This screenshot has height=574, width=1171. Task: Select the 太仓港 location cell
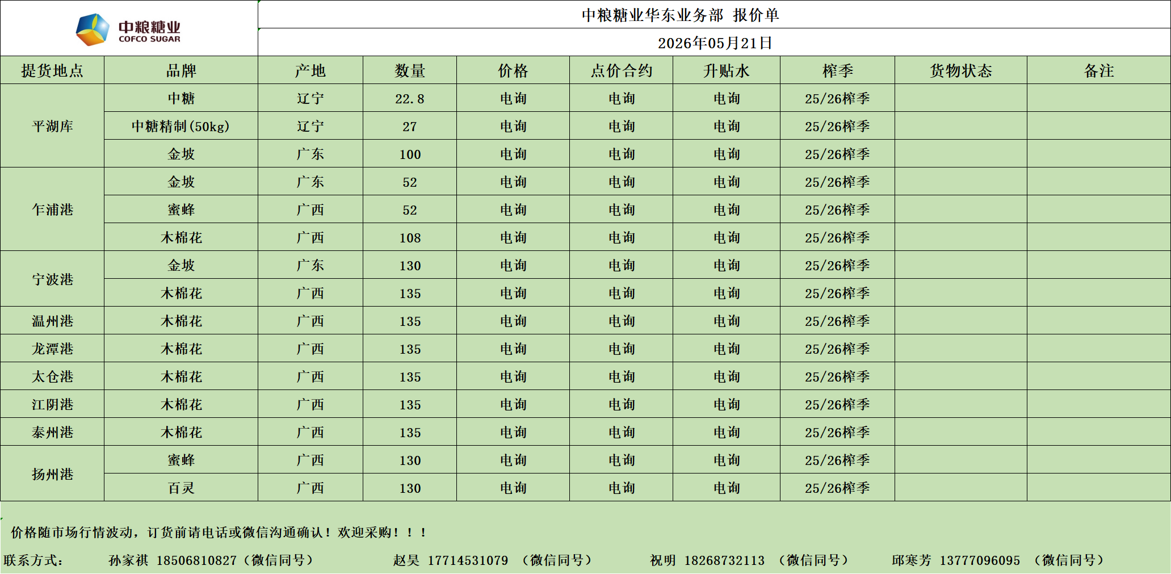tap(52, 376)
